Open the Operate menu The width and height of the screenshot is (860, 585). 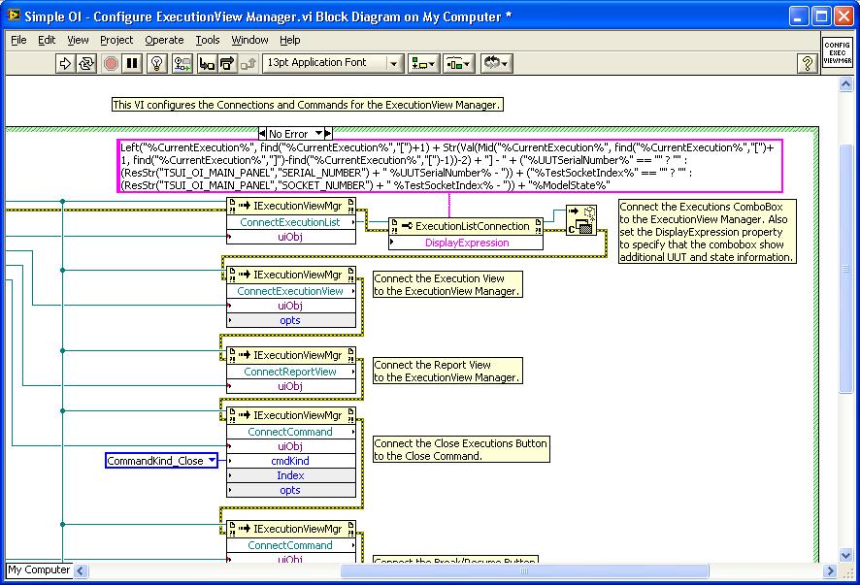pyautogui.click(x=164, y=40)
